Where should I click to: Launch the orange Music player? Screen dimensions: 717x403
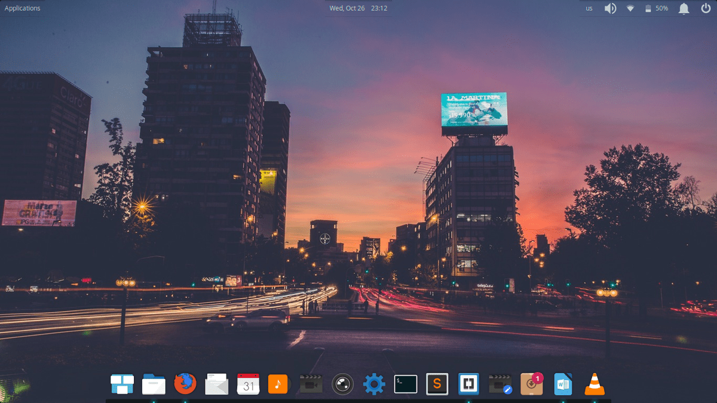coord(278,384)
